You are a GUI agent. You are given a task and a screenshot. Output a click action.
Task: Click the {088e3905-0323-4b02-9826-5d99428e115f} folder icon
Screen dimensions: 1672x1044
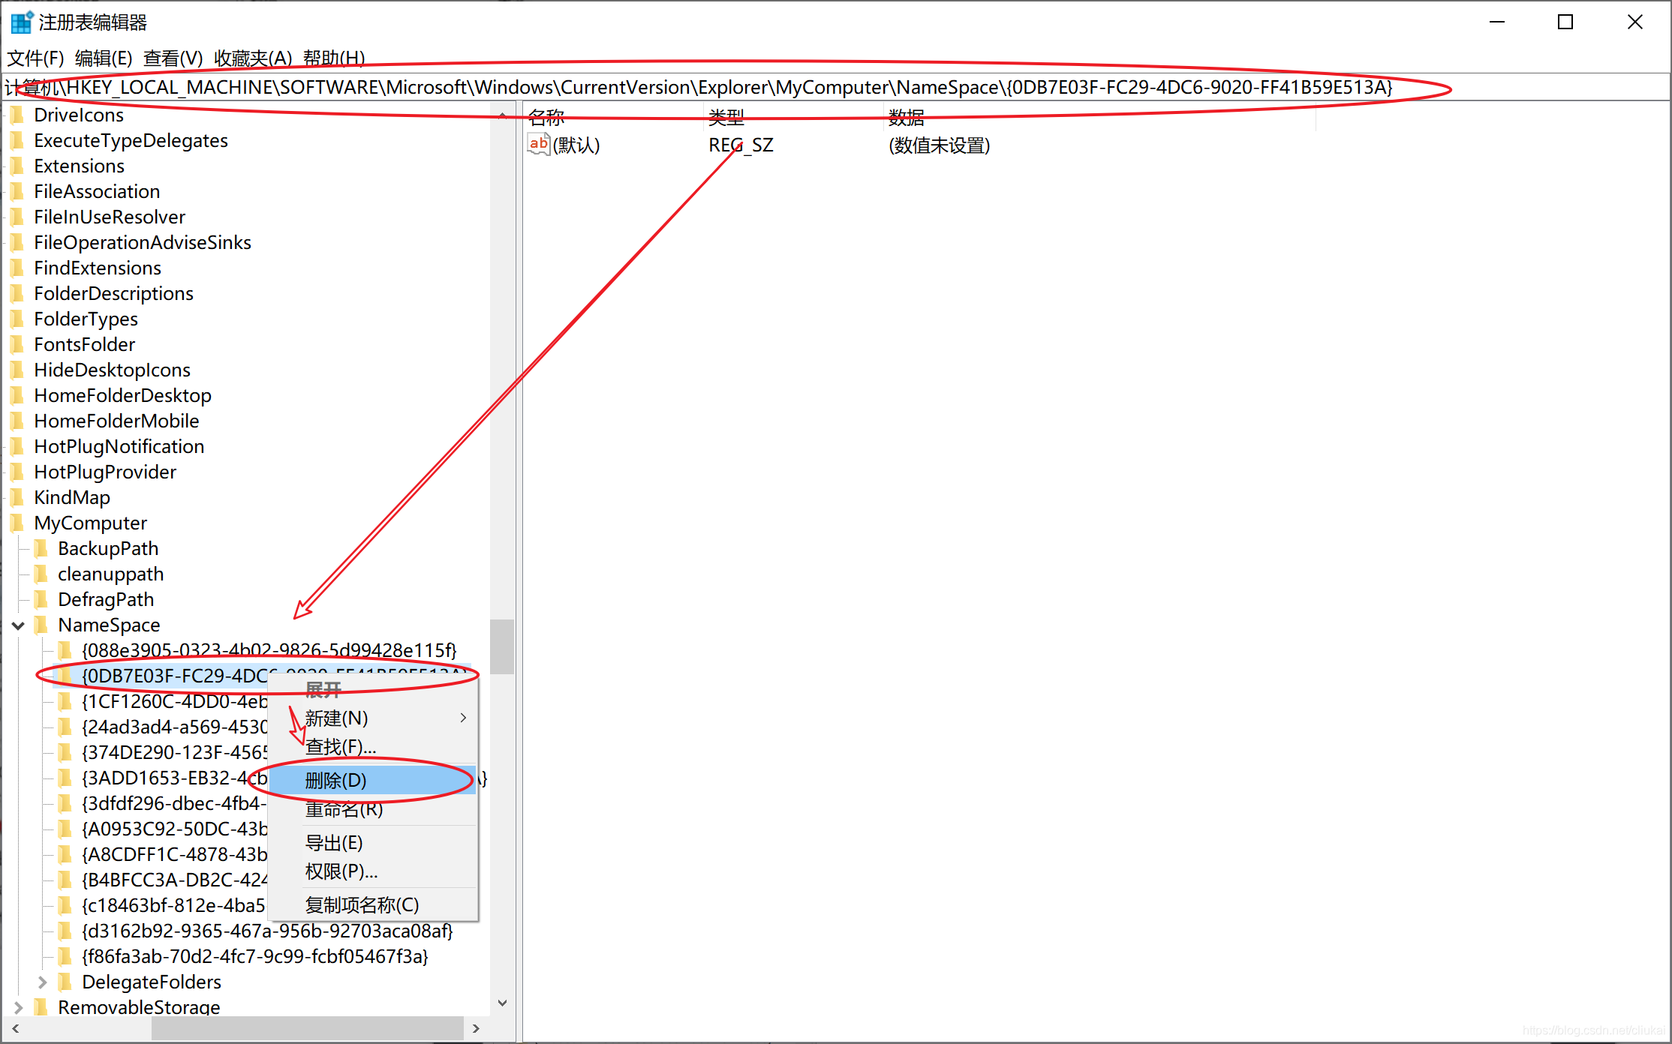point(66,650)
